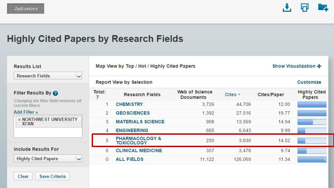This screenshot has width=334, height=188.
Task: Click the download icon at top right
Action: (x=287, y=8)
